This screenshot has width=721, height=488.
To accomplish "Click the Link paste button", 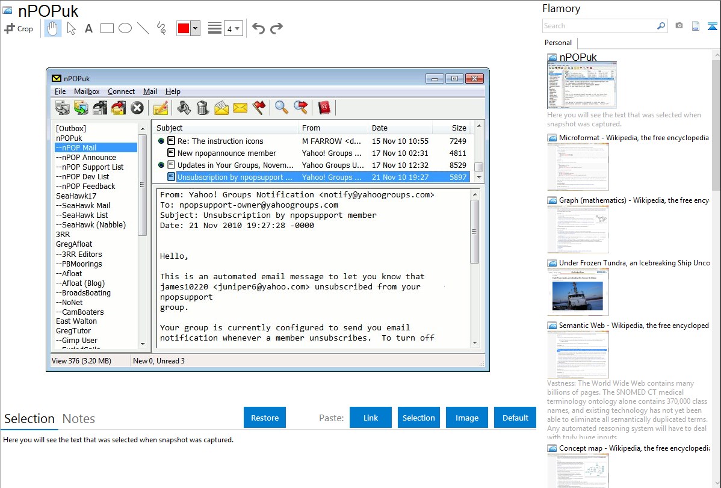I will 371,418.
